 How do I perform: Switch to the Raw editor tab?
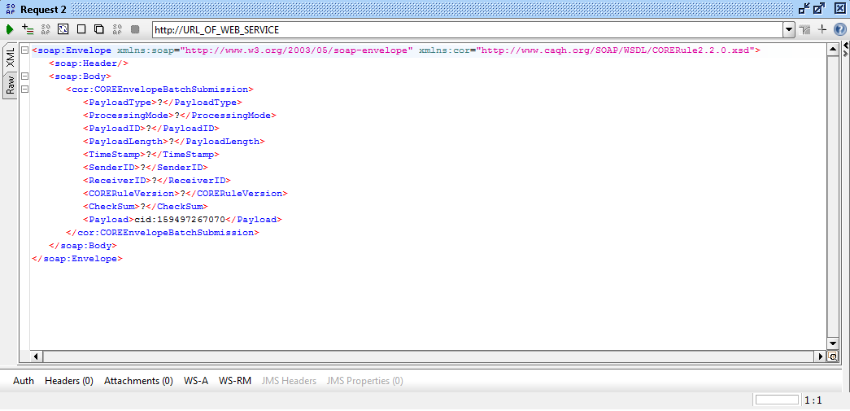pyautogui.click(x=11, y=85)
